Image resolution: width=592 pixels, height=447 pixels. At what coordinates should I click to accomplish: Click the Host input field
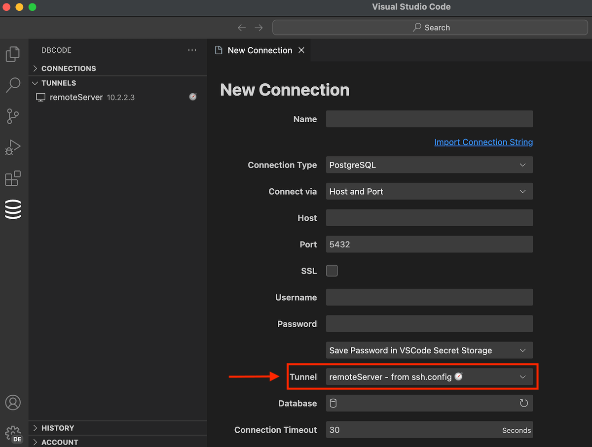coord(429,217)
